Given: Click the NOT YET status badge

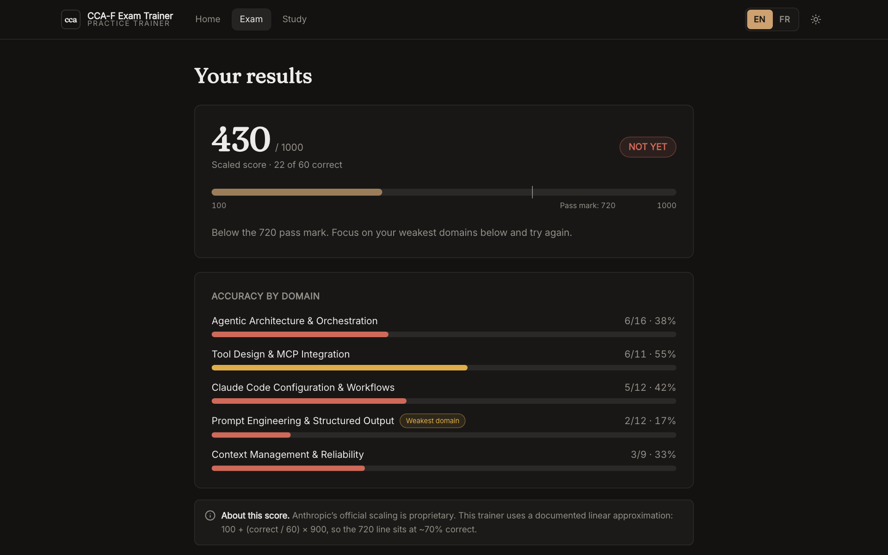Looking at the screenshot, I should point(647,147).
